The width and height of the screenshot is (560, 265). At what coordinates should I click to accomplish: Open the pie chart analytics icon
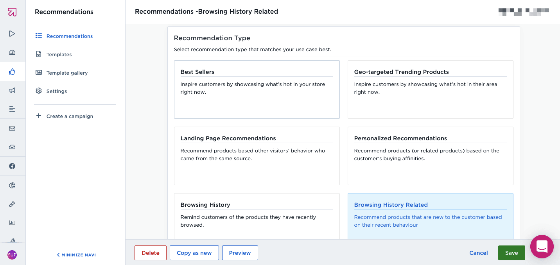pyautogui.click(x=12, y=185)
